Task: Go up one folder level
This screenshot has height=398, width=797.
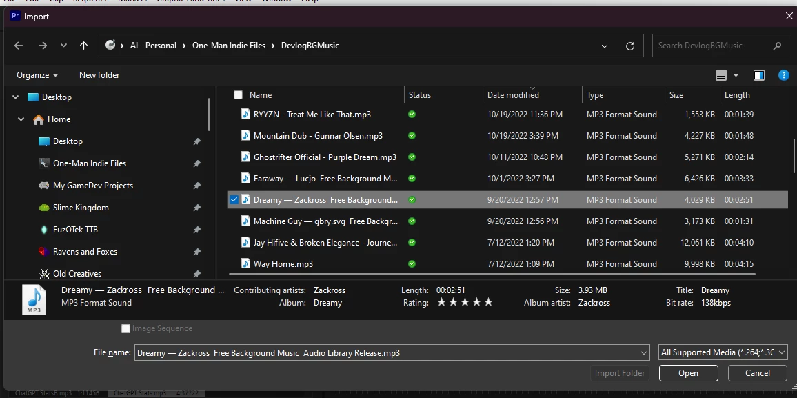Action: 84,46
